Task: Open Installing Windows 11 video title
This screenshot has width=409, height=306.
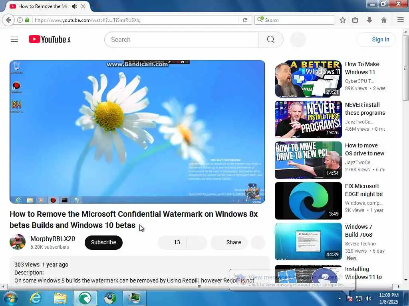Action: [x=363, y=273]
